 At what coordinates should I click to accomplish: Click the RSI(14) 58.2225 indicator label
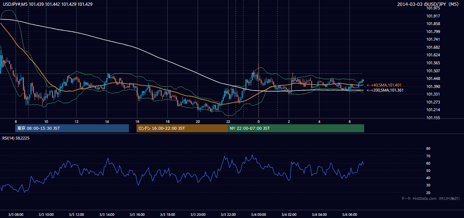[16, 138]
